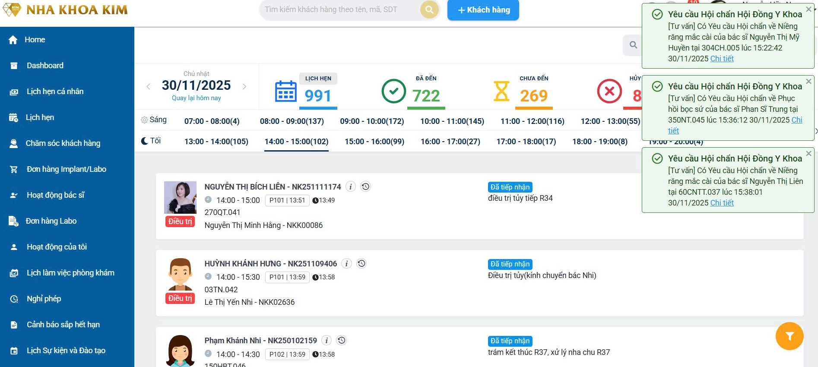Open history icon for Huỳnh Khánh Hưng

coord(361,263)
